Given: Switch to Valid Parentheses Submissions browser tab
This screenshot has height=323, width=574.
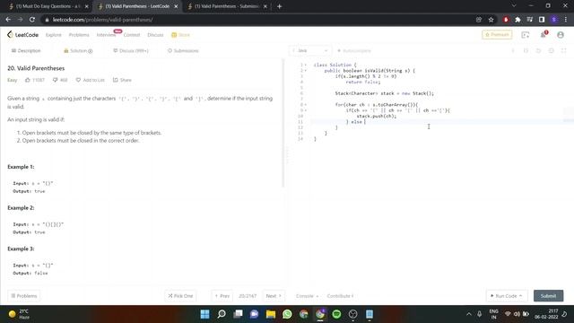Looking at the screenshot, I should click(x=227, y=6).
